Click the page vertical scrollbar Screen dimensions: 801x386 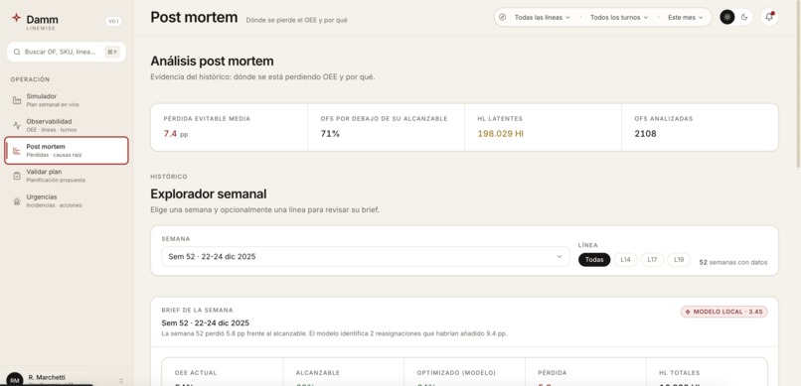(x=798, y=84)
